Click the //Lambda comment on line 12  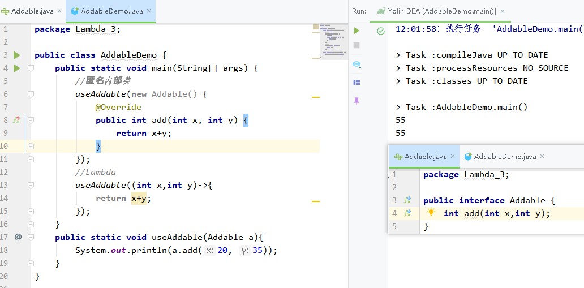95,172
